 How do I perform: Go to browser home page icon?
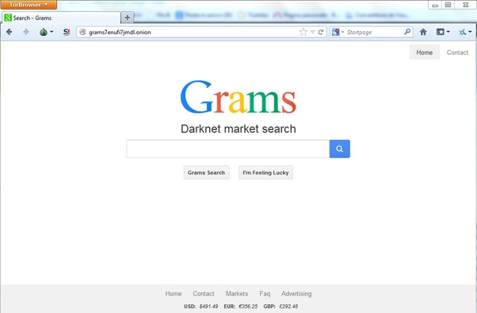click(x=423, y=32)
